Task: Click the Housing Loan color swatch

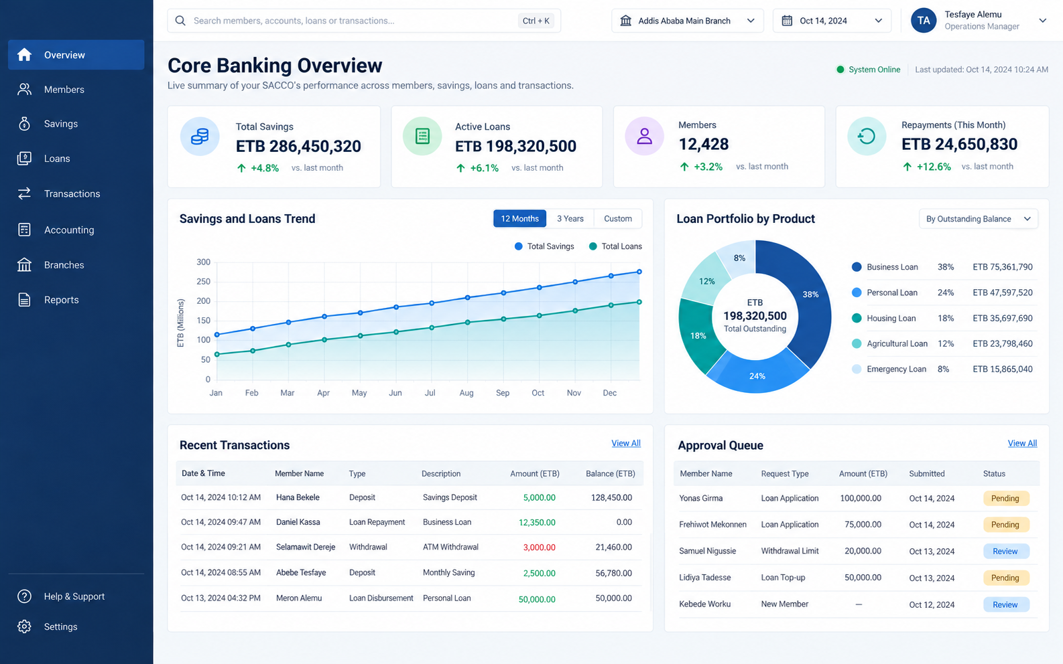Action: tap(857, 319)
